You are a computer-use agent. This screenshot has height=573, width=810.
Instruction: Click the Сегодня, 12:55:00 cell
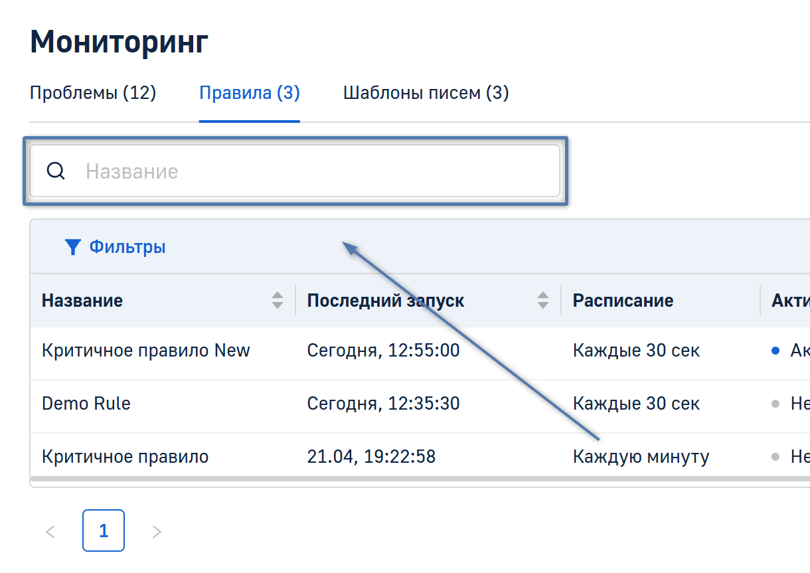[383, 351]
